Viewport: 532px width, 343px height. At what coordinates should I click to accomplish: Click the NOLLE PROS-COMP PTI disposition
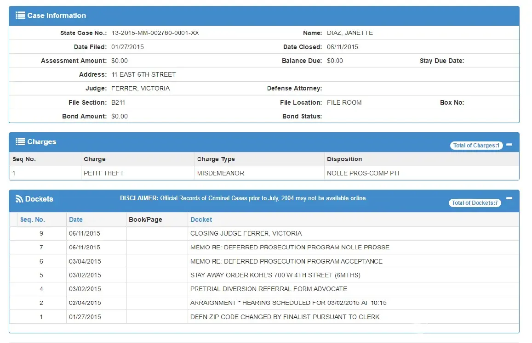pyautogui.click(x=363, y=173)
